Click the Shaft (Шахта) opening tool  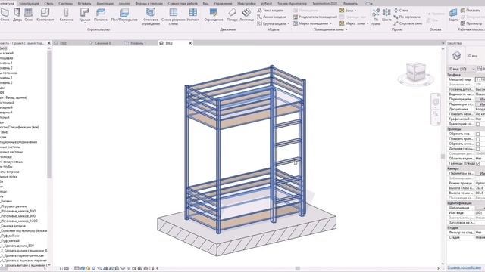tap(386, 15)
